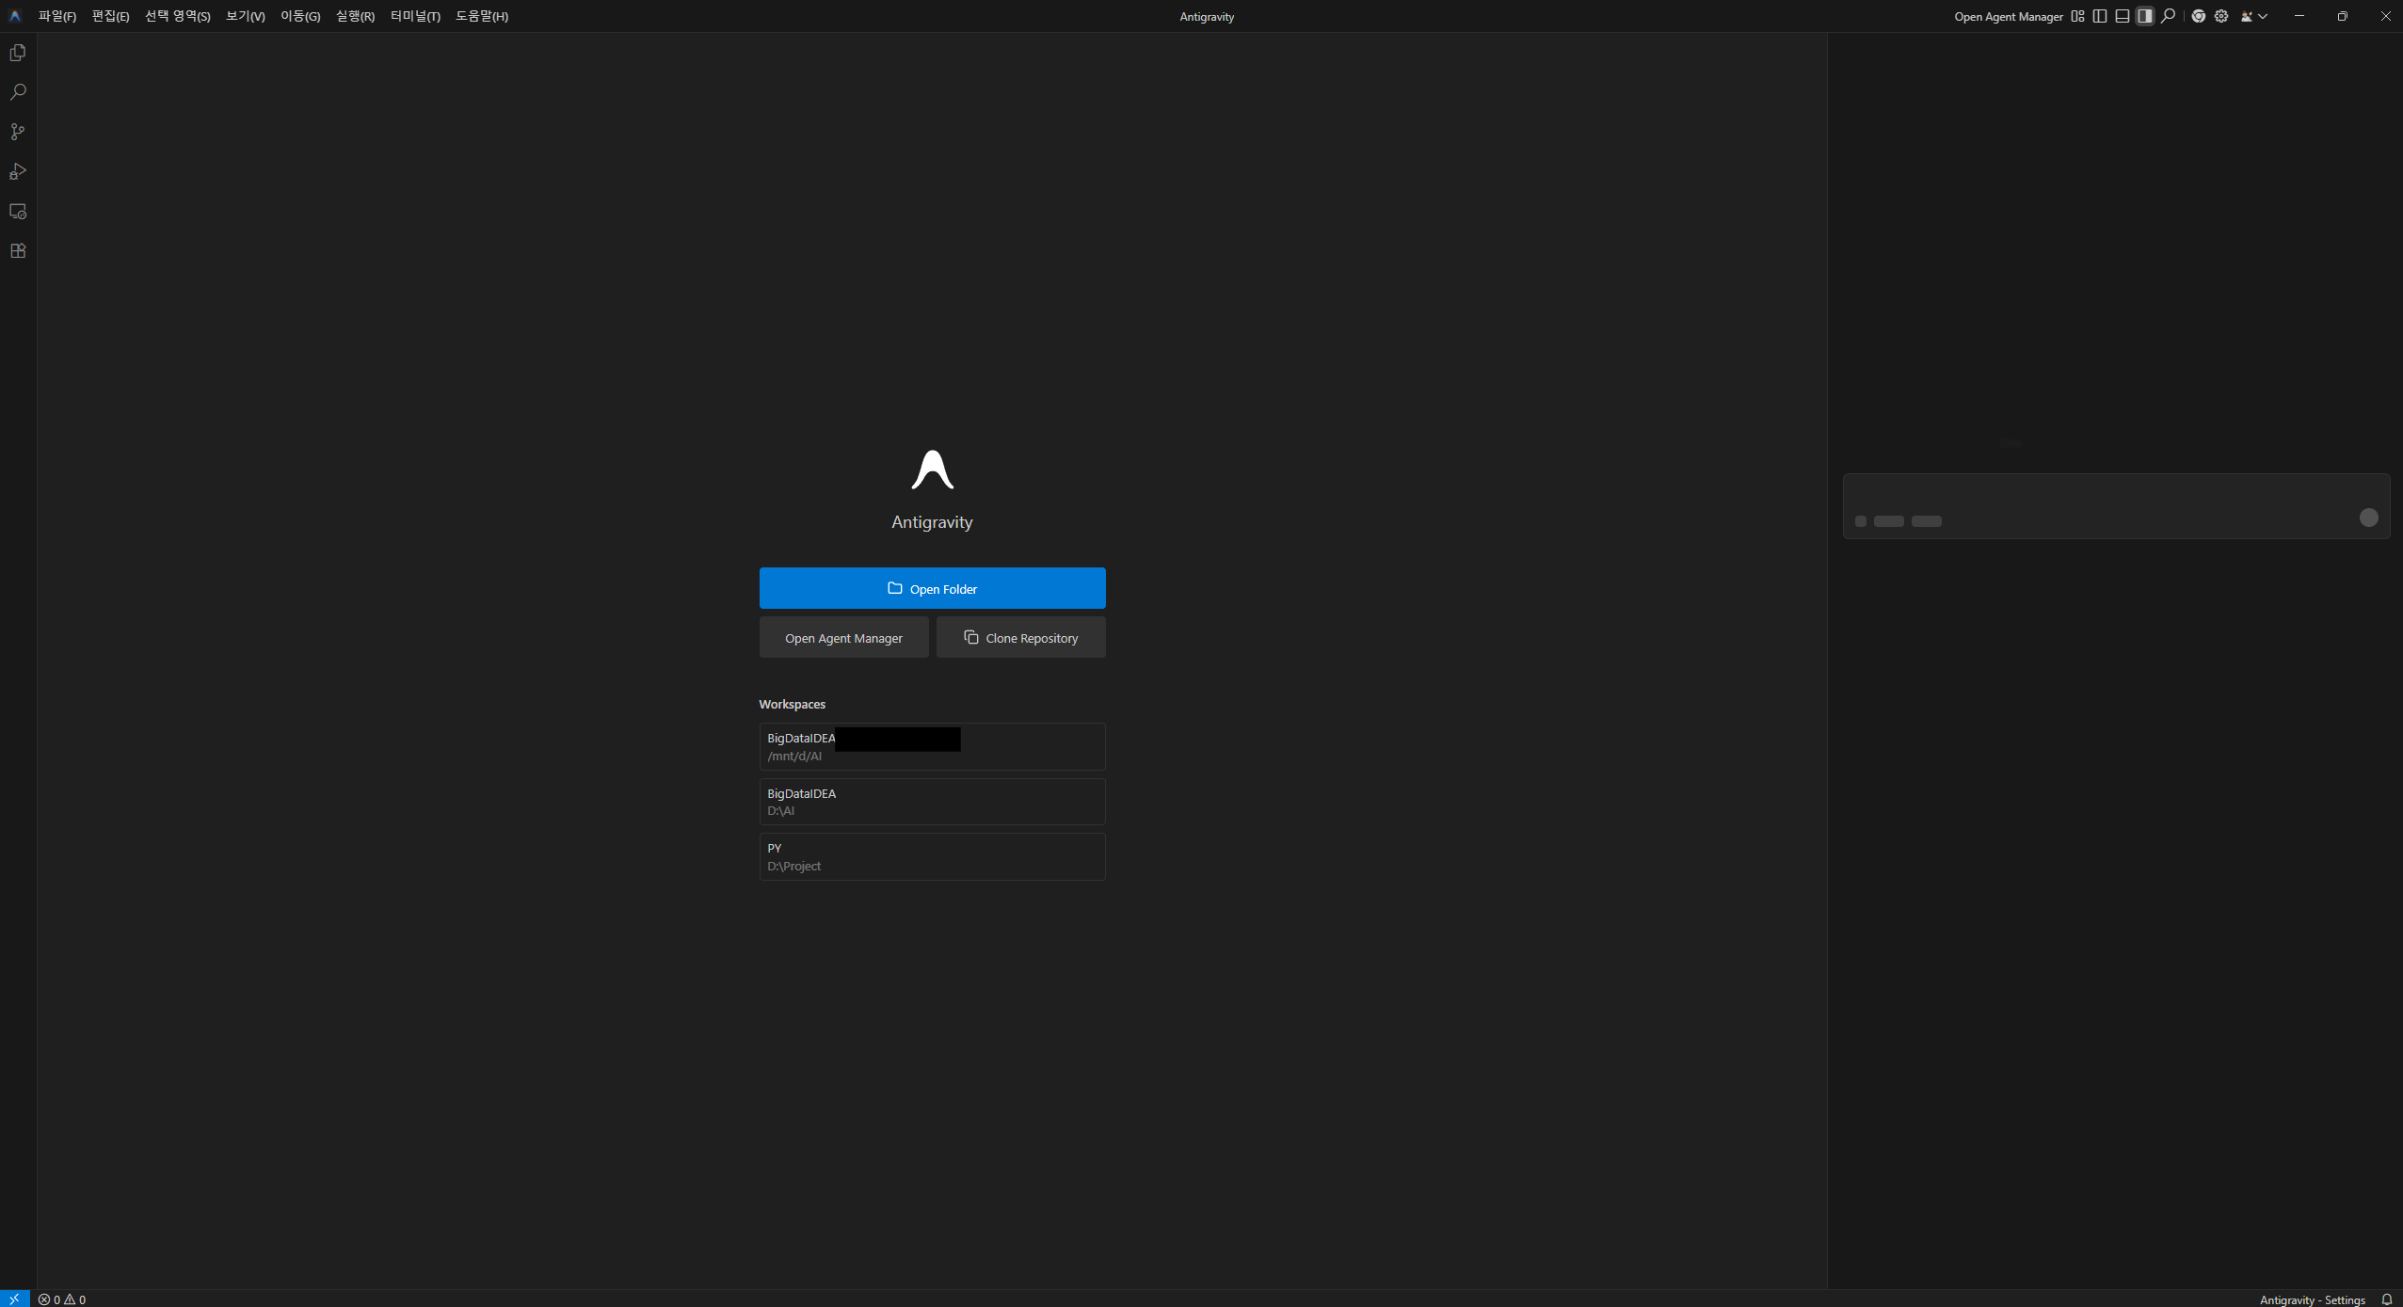The height and width of the screenshot is (1307, 2403).
Task: Open the 터미널(T) menu
Action: point(414,16)
